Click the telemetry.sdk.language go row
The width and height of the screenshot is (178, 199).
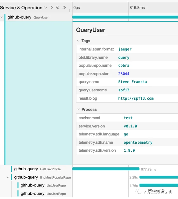(x=127, y=134)
